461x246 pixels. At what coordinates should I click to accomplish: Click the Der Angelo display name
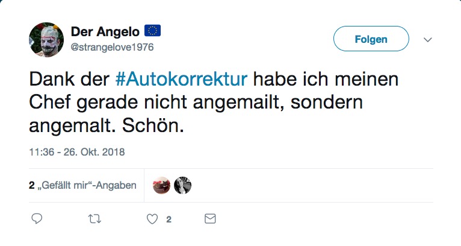(105, 31)
